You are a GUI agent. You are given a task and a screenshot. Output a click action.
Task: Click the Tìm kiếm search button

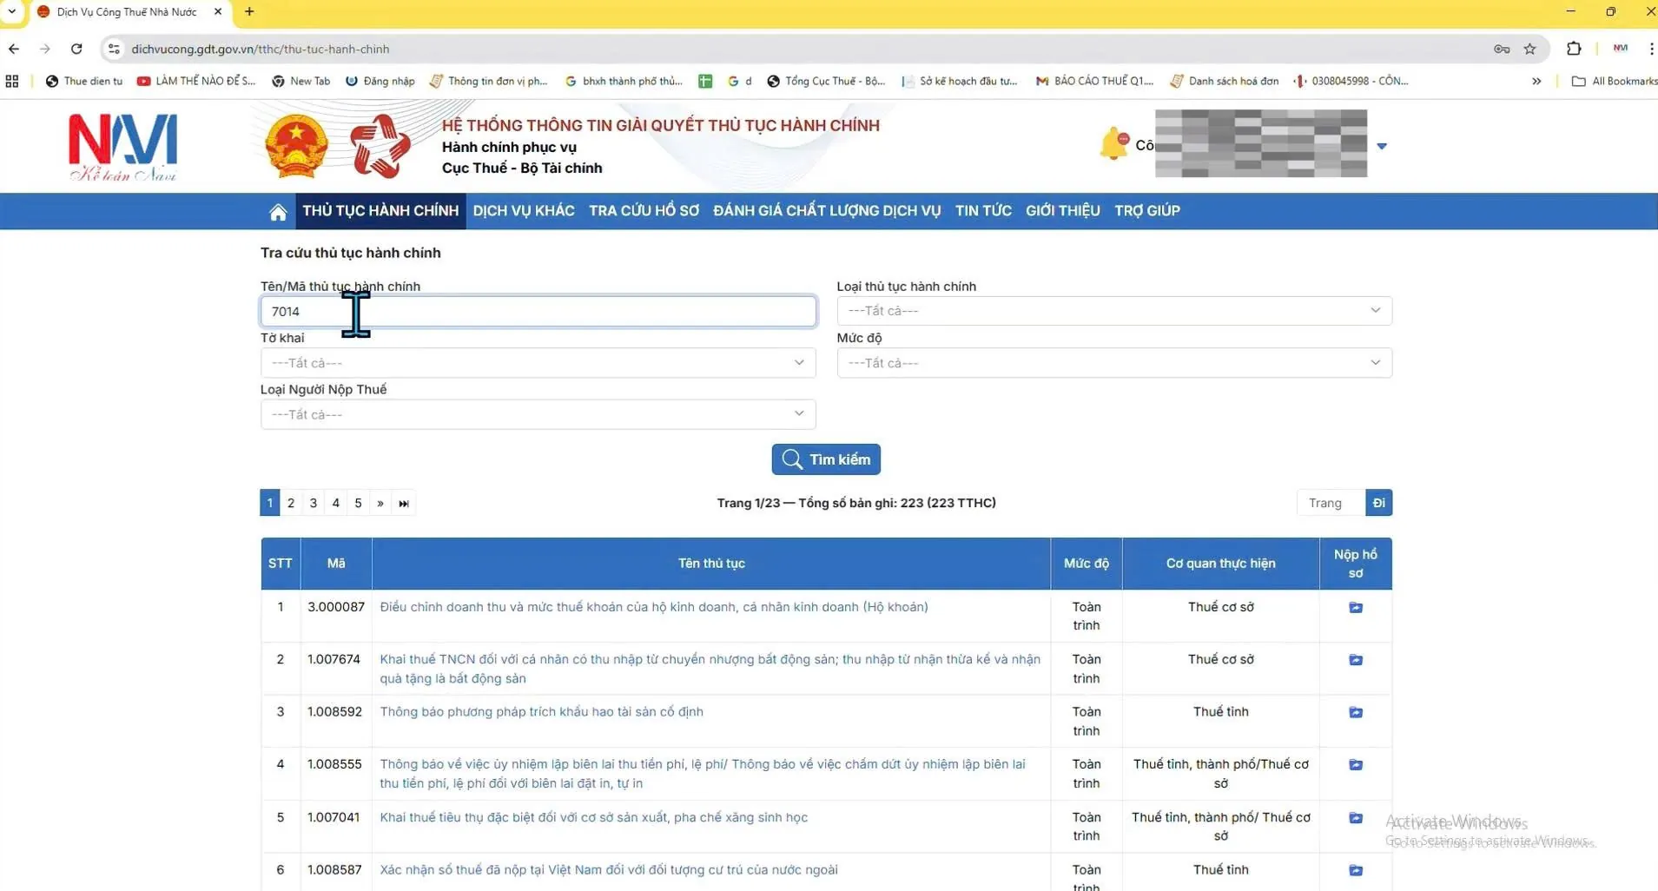(x=825, y=459)
